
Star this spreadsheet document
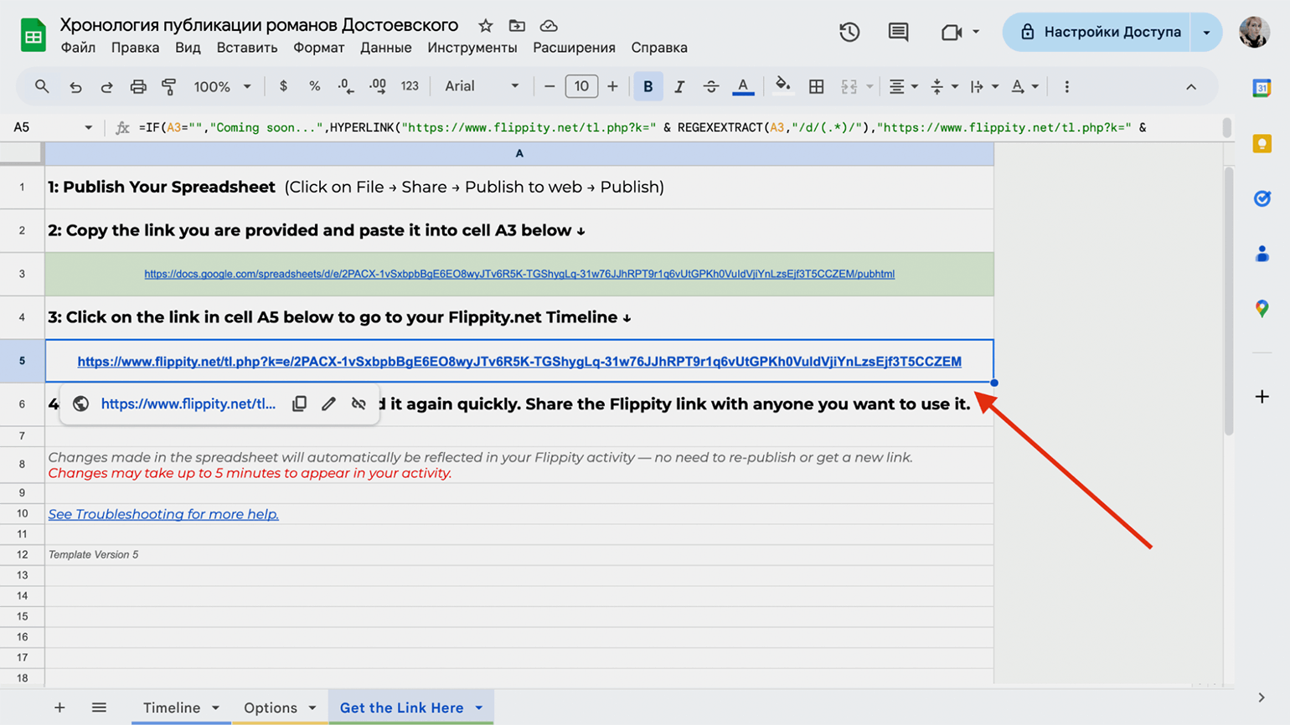tap(485, 26)
